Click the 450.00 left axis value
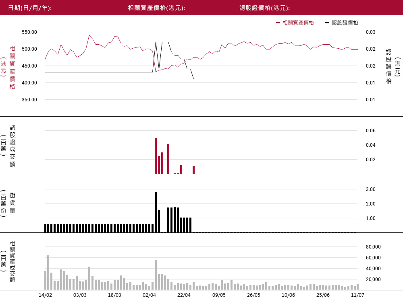The height and width of the screenshot is (302, 403). pos(29,66)
